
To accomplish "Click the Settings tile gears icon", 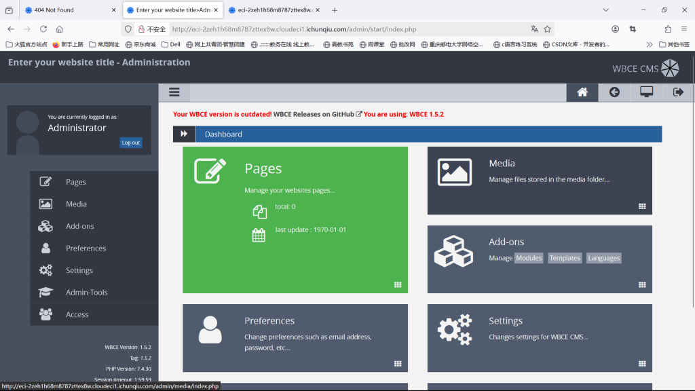I will pos(454,329).
